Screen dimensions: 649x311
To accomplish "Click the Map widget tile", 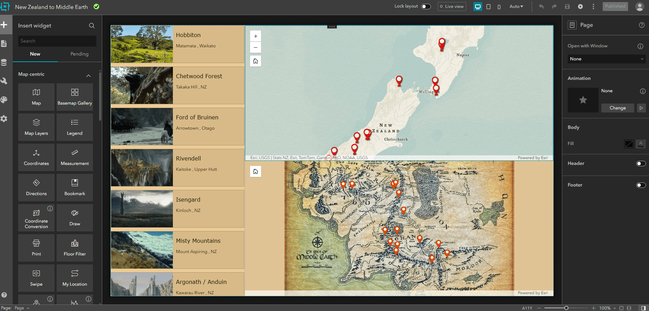I will click(36, 97).
